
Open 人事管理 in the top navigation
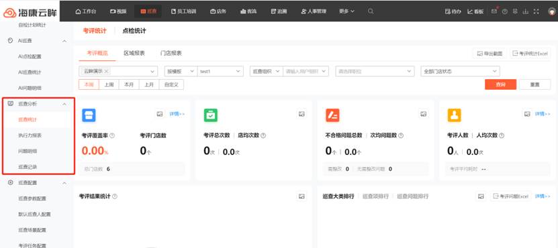(x=314, y=11)
